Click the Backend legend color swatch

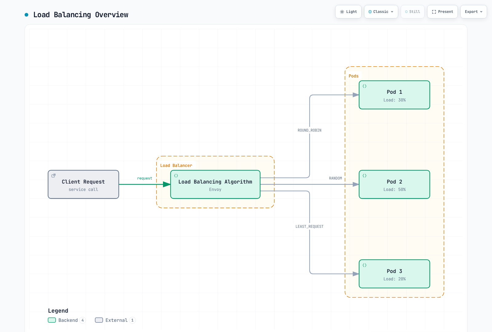click(52, 320)
